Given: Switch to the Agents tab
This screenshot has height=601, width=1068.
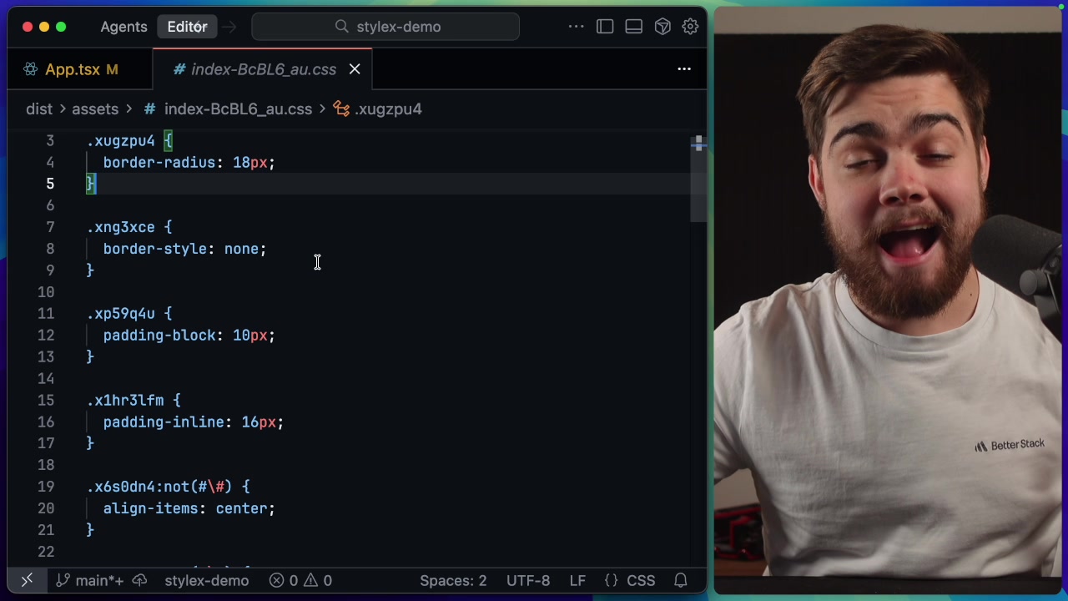Looking at the screenshot, I should tap(123, 26).
